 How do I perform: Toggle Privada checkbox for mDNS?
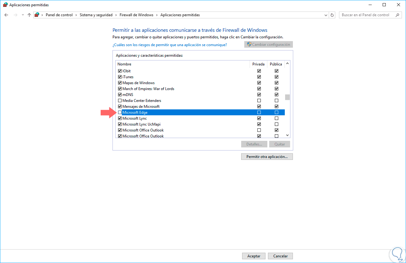tap(259, 95)
